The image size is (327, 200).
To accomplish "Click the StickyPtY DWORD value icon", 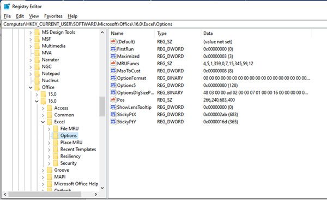I will point(113,122).
